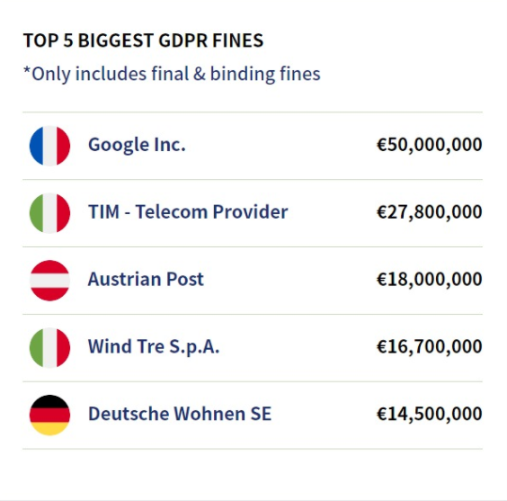Open the TIM - Telecom Provider link
507x501 pixels.
tap(188, 212)
